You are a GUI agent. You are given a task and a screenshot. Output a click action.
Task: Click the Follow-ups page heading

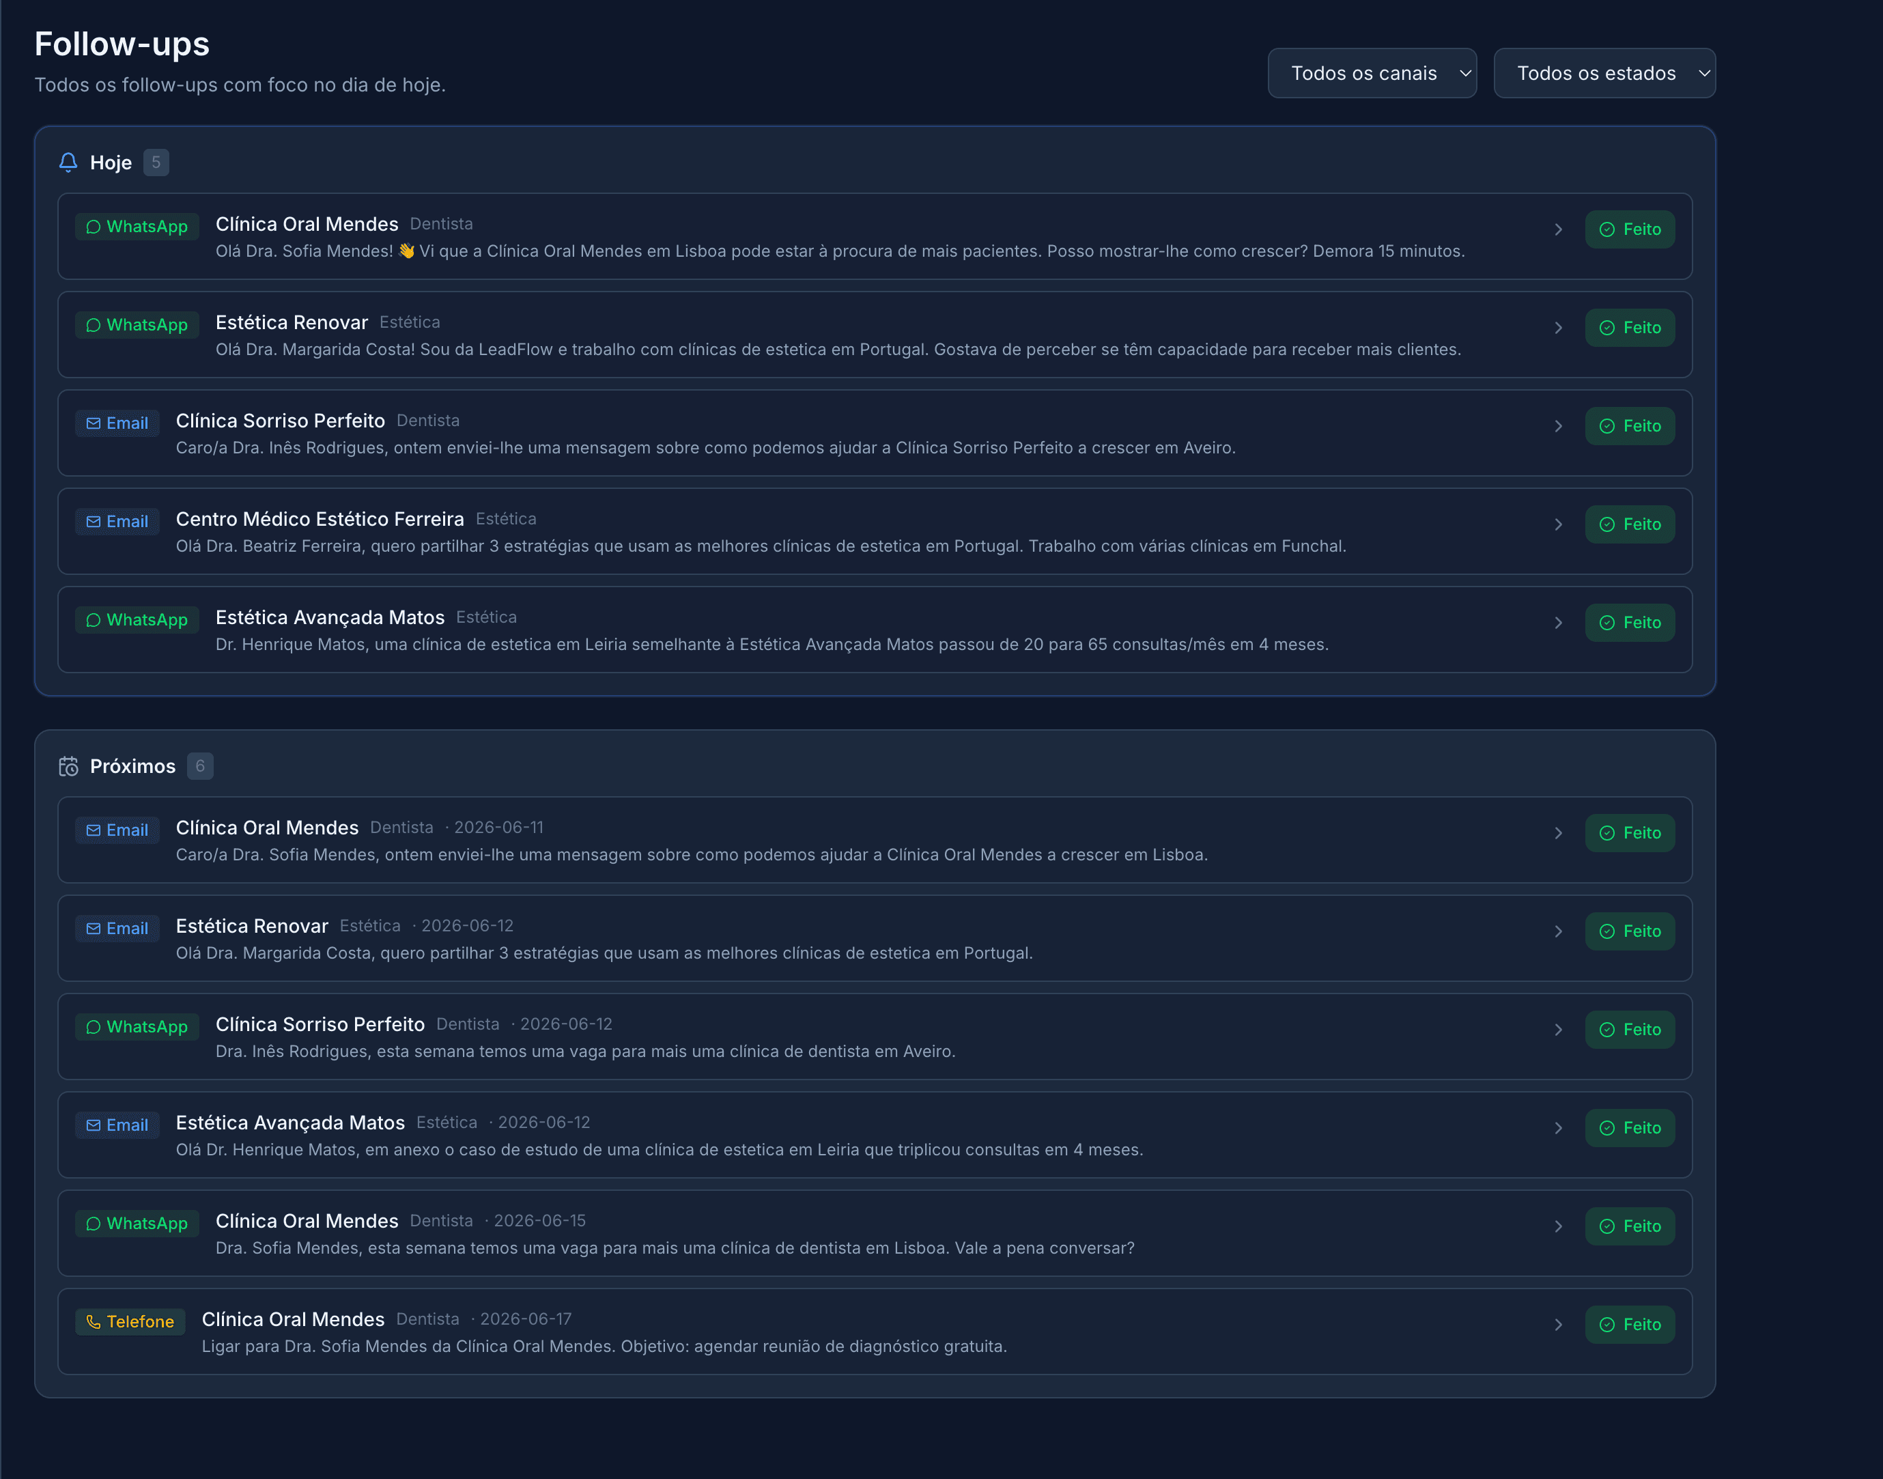coord(122,44)
